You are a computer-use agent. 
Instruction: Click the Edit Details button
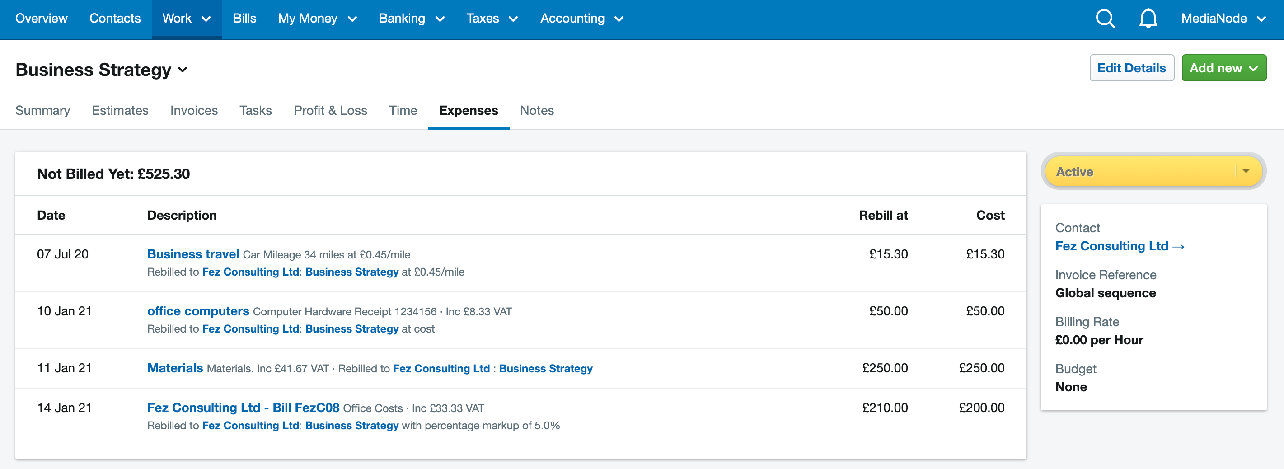(x=1131, y=68)
